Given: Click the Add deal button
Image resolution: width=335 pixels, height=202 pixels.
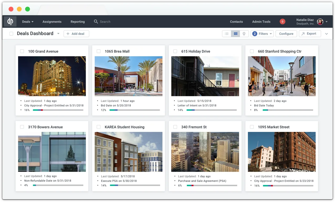Looking at the screenshot, I should [76, 33].
